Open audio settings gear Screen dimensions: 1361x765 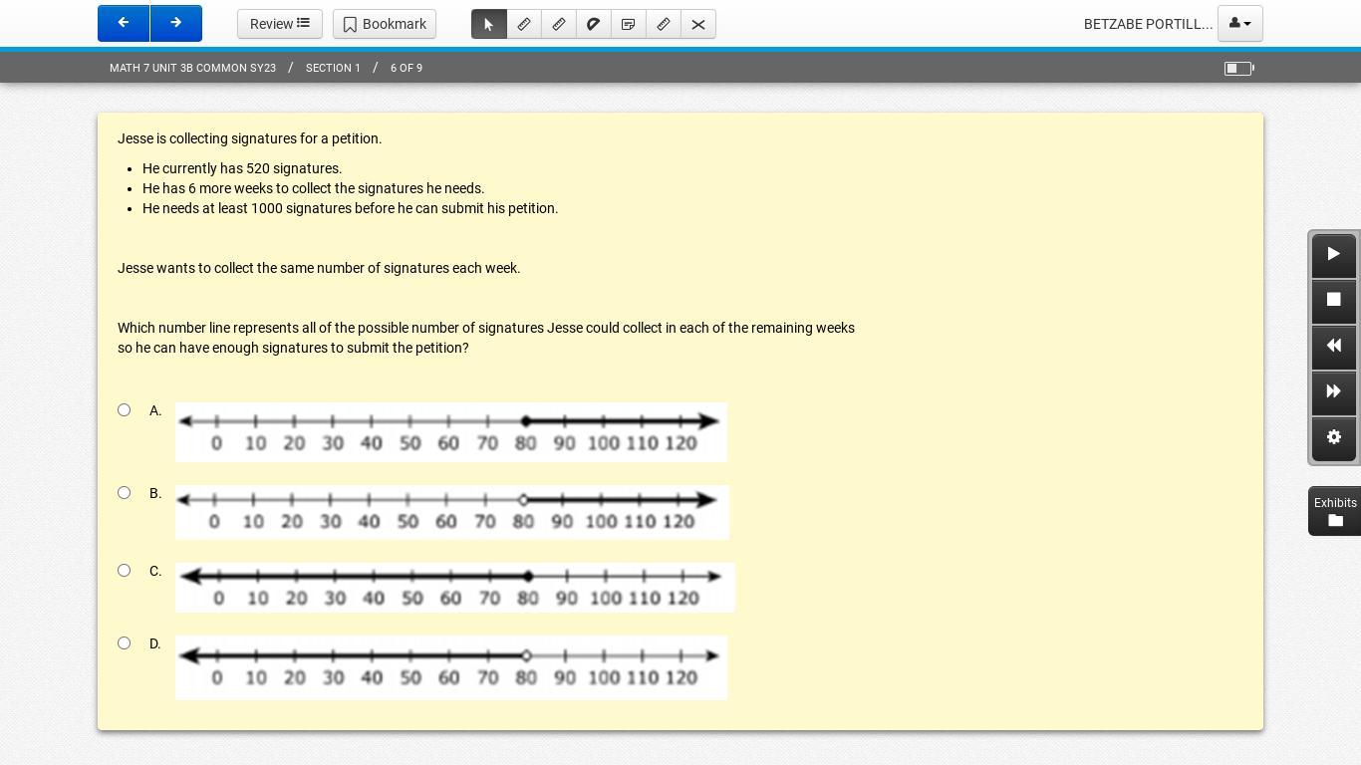pyautogui.click(x=1333, y=438)
